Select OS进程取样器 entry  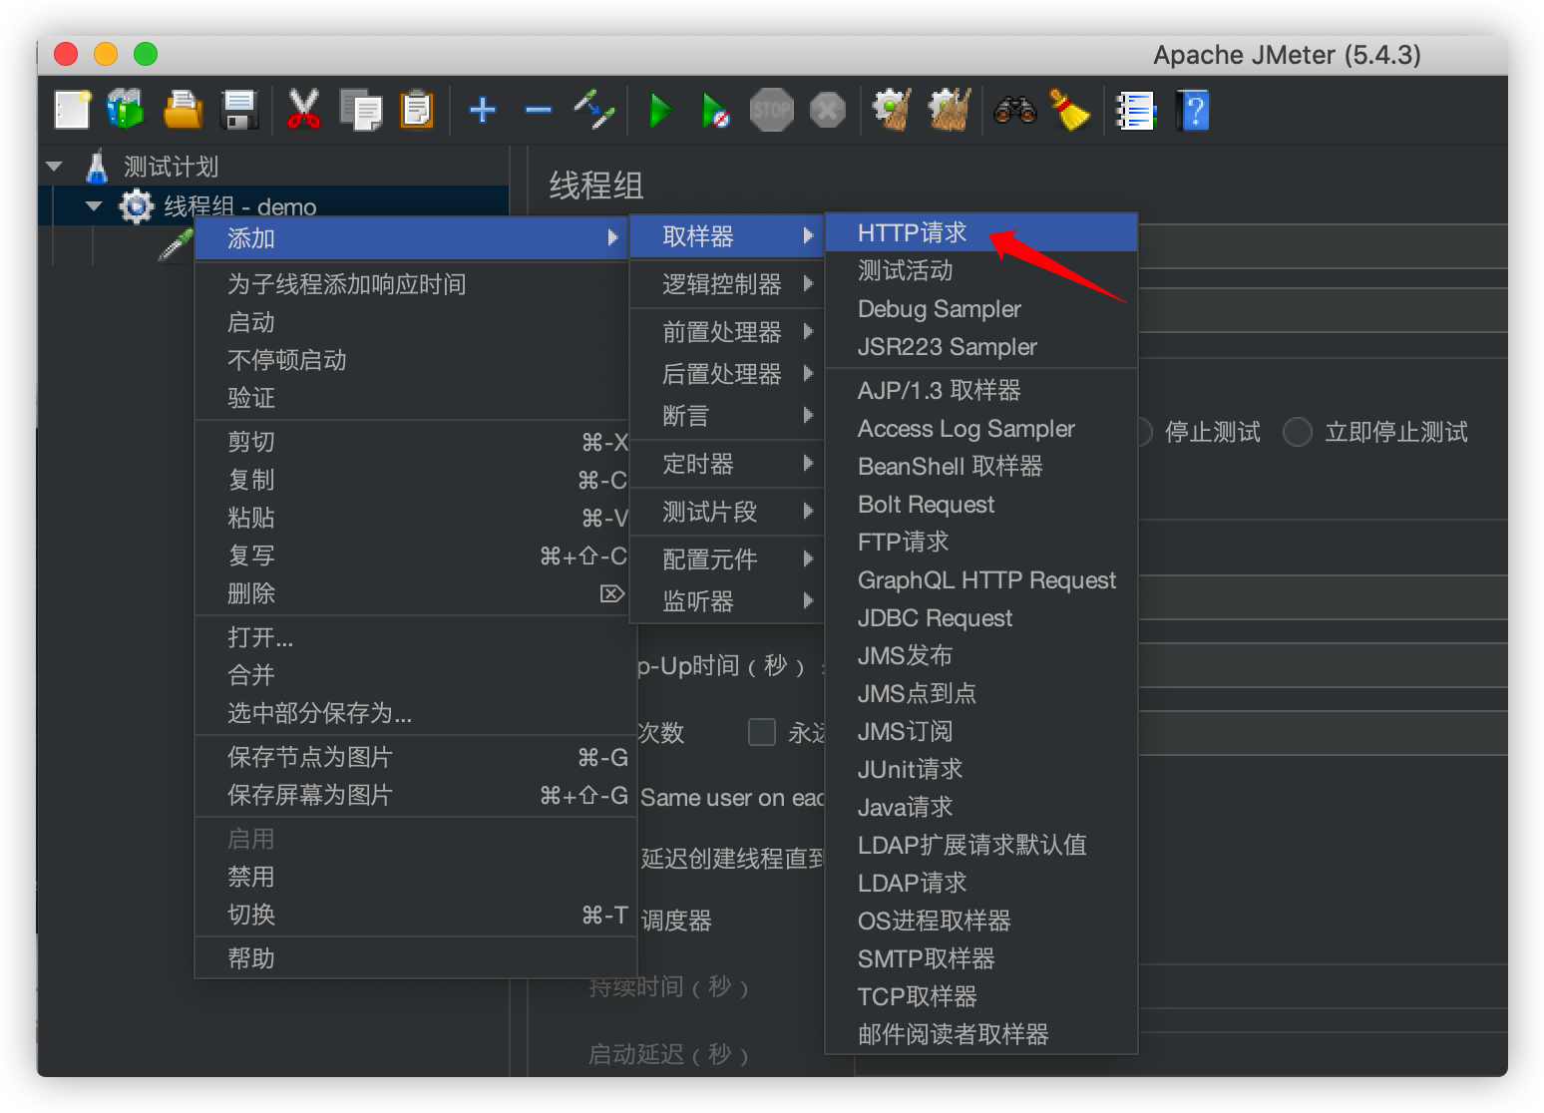coord(981,921)
